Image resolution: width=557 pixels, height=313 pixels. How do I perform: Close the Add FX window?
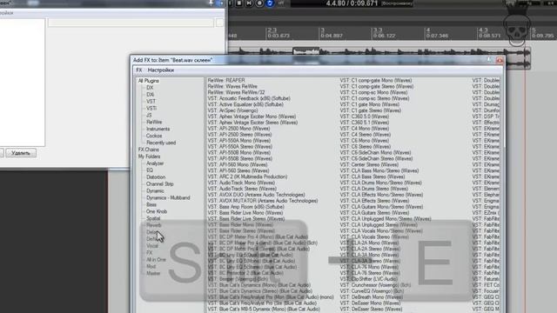(x=500, y=60)
